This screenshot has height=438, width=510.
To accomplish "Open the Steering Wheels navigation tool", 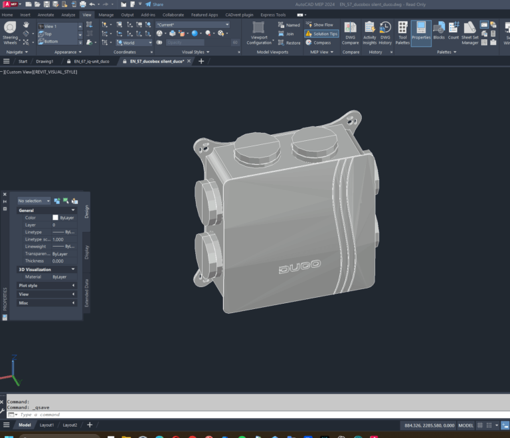I will (x=10, y=33).
